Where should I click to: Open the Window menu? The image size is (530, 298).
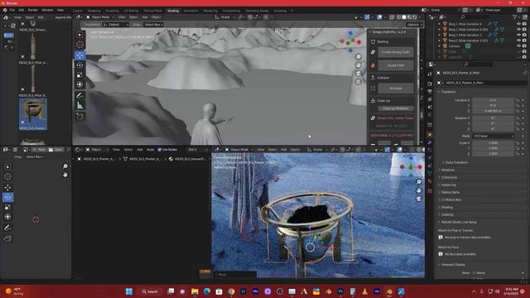coord(47,10)
